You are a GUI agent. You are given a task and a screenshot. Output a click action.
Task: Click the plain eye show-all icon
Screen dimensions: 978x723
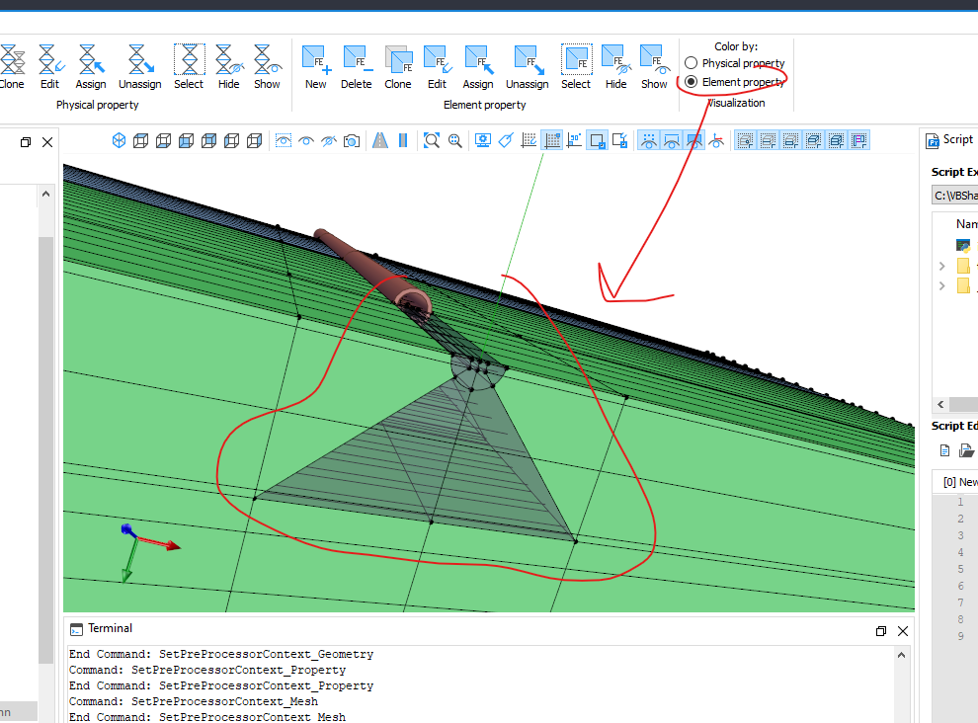[x=305, y=141]
